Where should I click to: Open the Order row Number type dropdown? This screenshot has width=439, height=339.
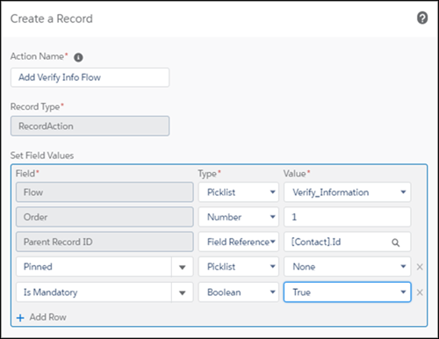(239, 217)
